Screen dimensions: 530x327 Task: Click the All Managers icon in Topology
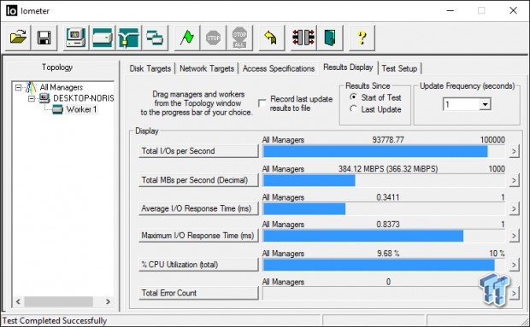coord(31,87)
